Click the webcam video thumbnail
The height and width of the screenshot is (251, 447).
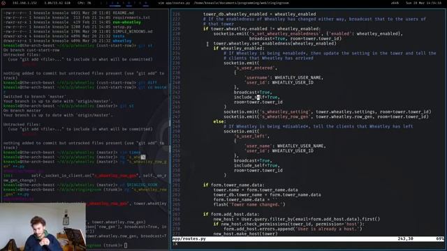43,227
